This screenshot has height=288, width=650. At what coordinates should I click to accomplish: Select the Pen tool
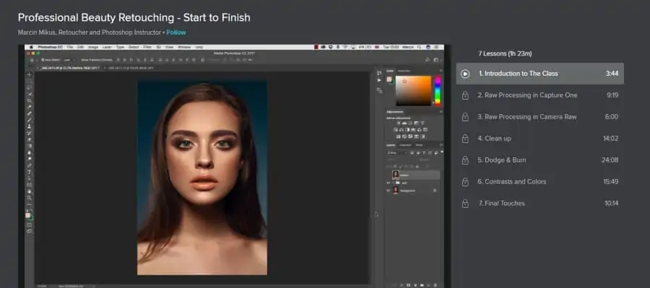(30, 165)
